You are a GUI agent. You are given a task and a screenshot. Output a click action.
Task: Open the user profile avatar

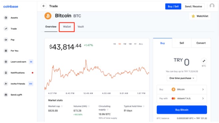(x=212, y=6)
